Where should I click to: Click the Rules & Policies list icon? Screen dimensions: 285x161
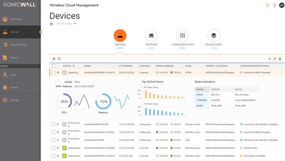[5, 45]
